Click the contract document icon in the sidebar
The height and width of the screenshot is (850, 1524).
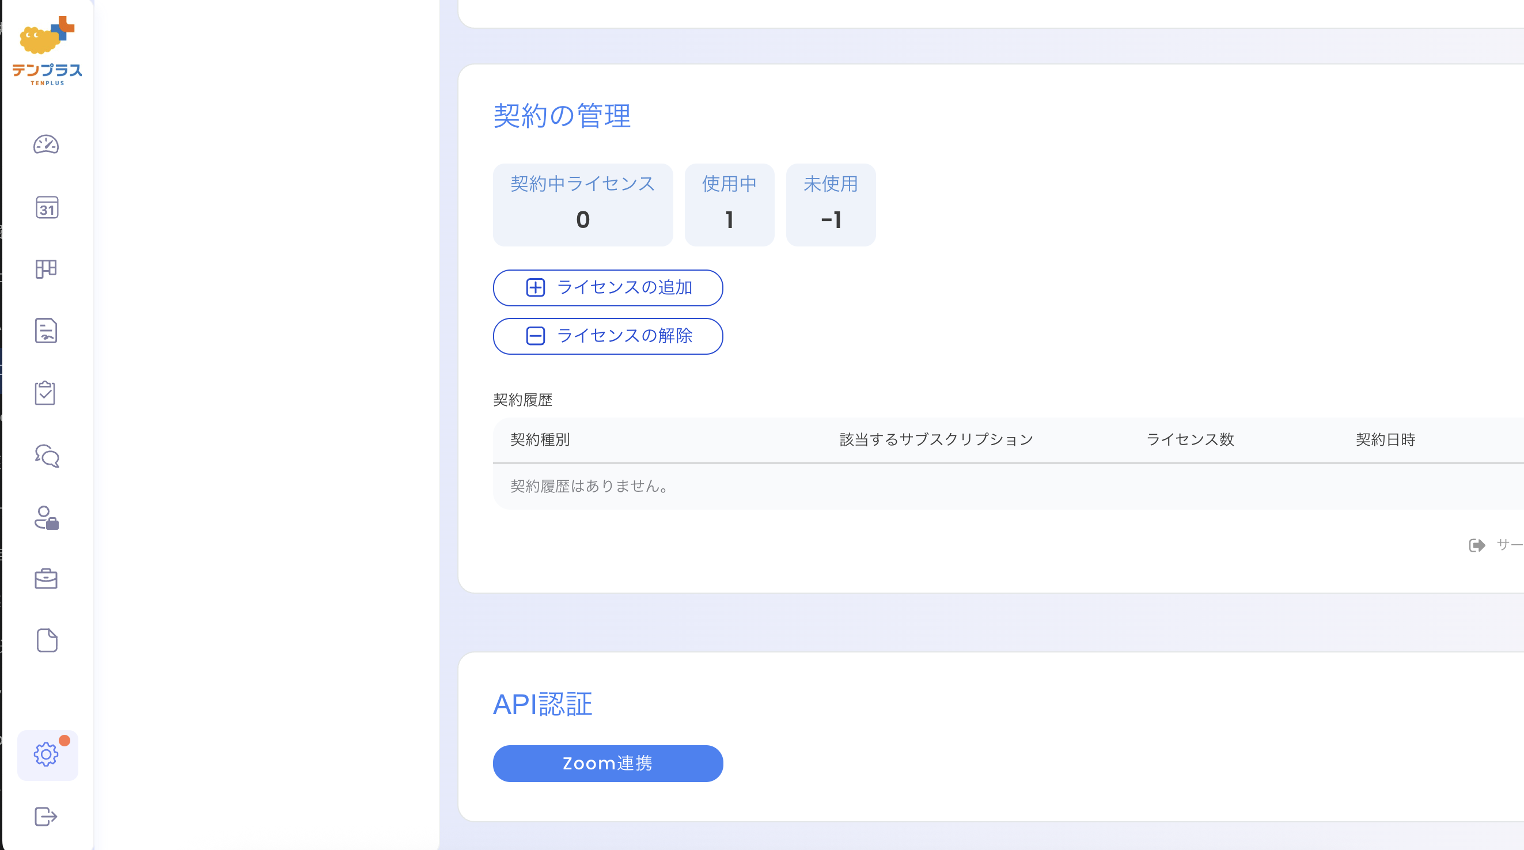pos(47,331)
